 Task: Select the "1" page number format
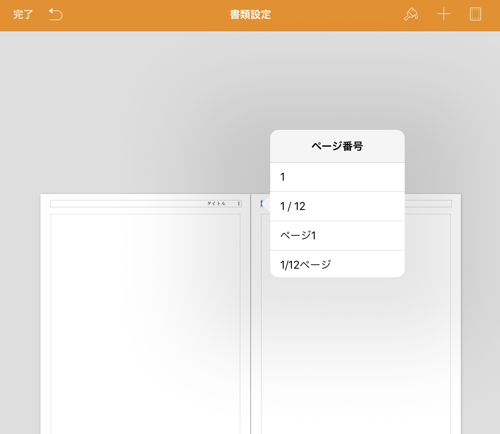click(337, 177)
